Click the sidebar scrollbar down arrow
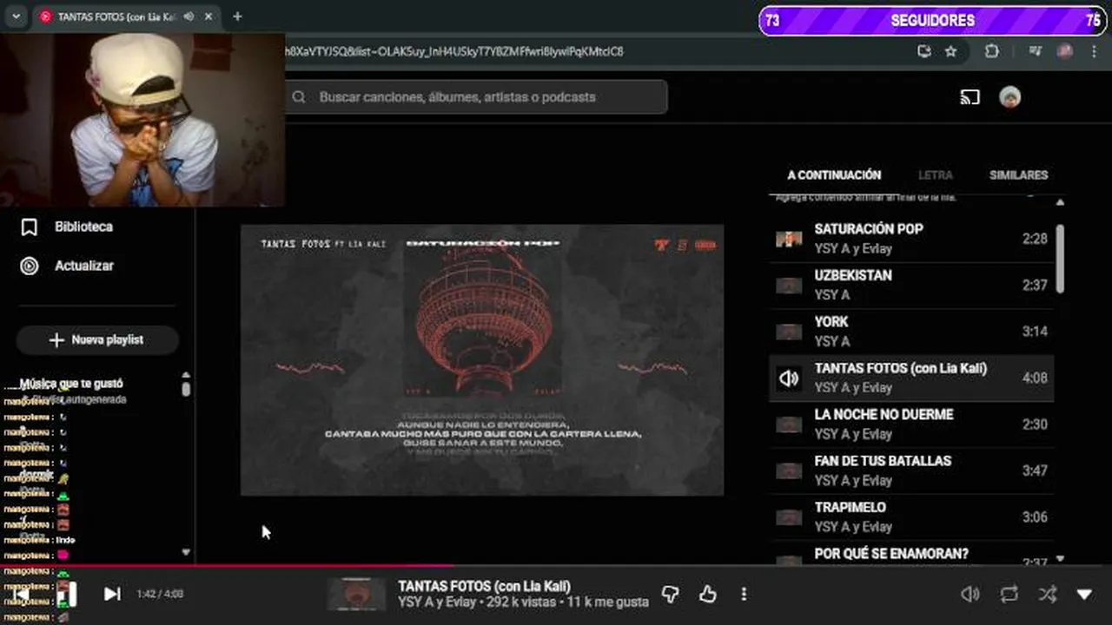Image resolution: width=1112 pixels, height=625 pixels. [x=186, y=551]
